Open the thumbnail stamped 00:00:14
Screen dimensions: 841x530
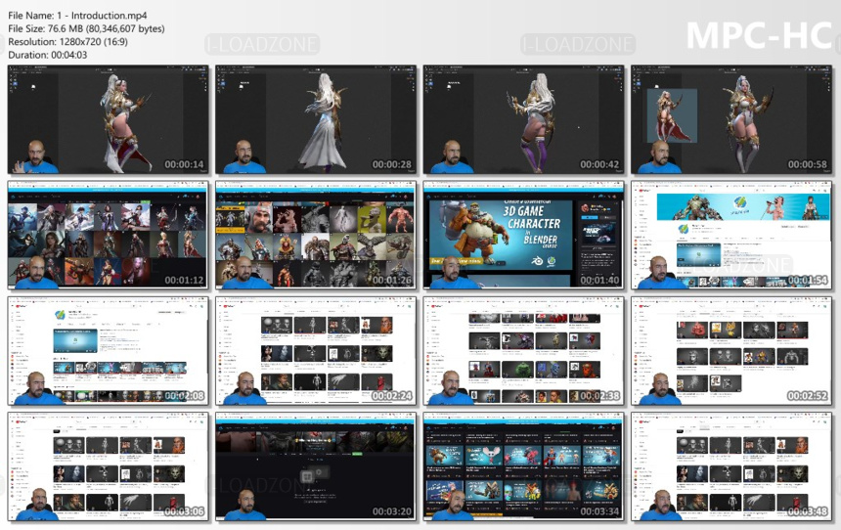pos(109,119)
